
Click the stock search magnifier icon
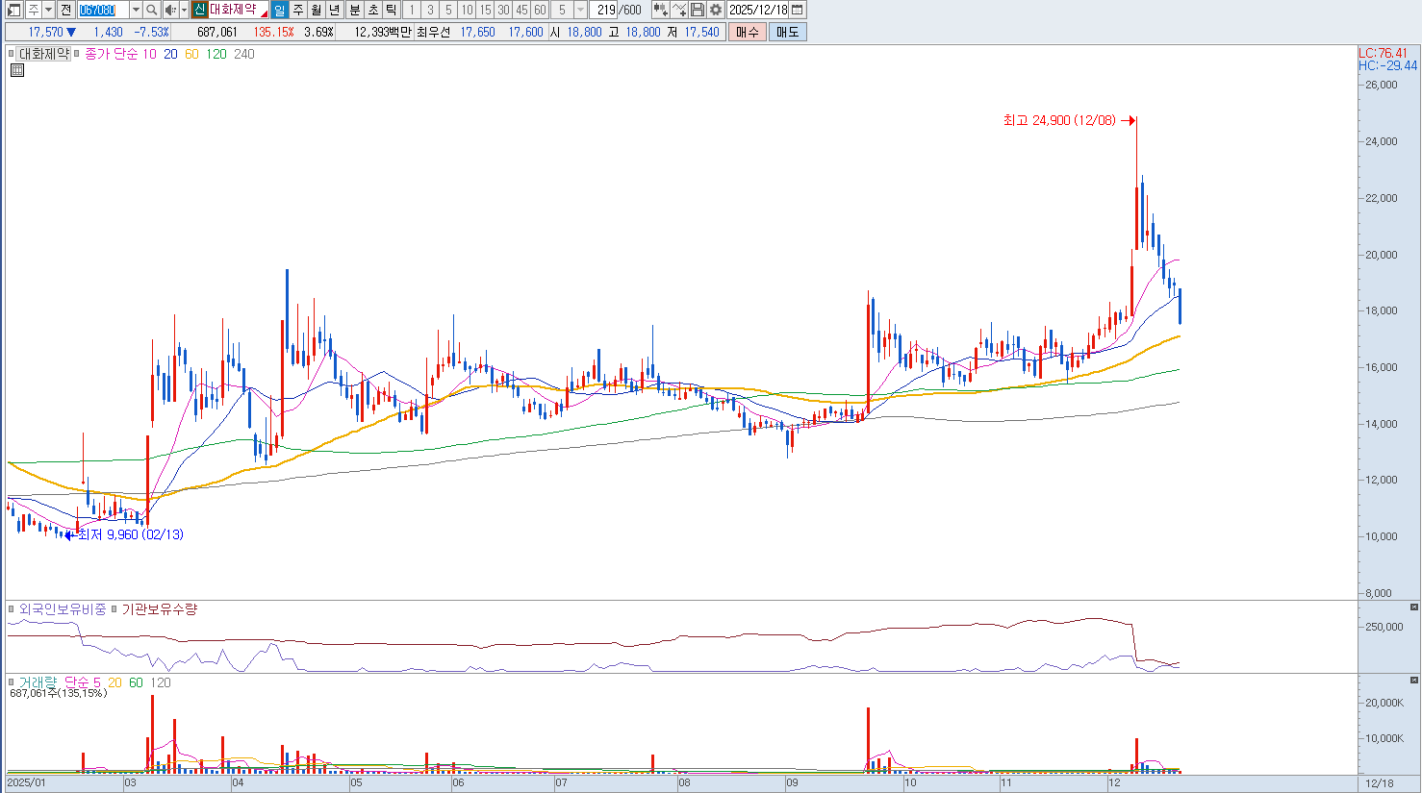[x=152, y=10]
